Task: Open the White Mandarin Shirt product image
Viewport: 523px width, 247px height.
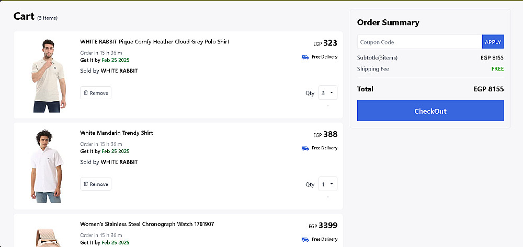Action: pyautogui.click(x=47, y=166)
